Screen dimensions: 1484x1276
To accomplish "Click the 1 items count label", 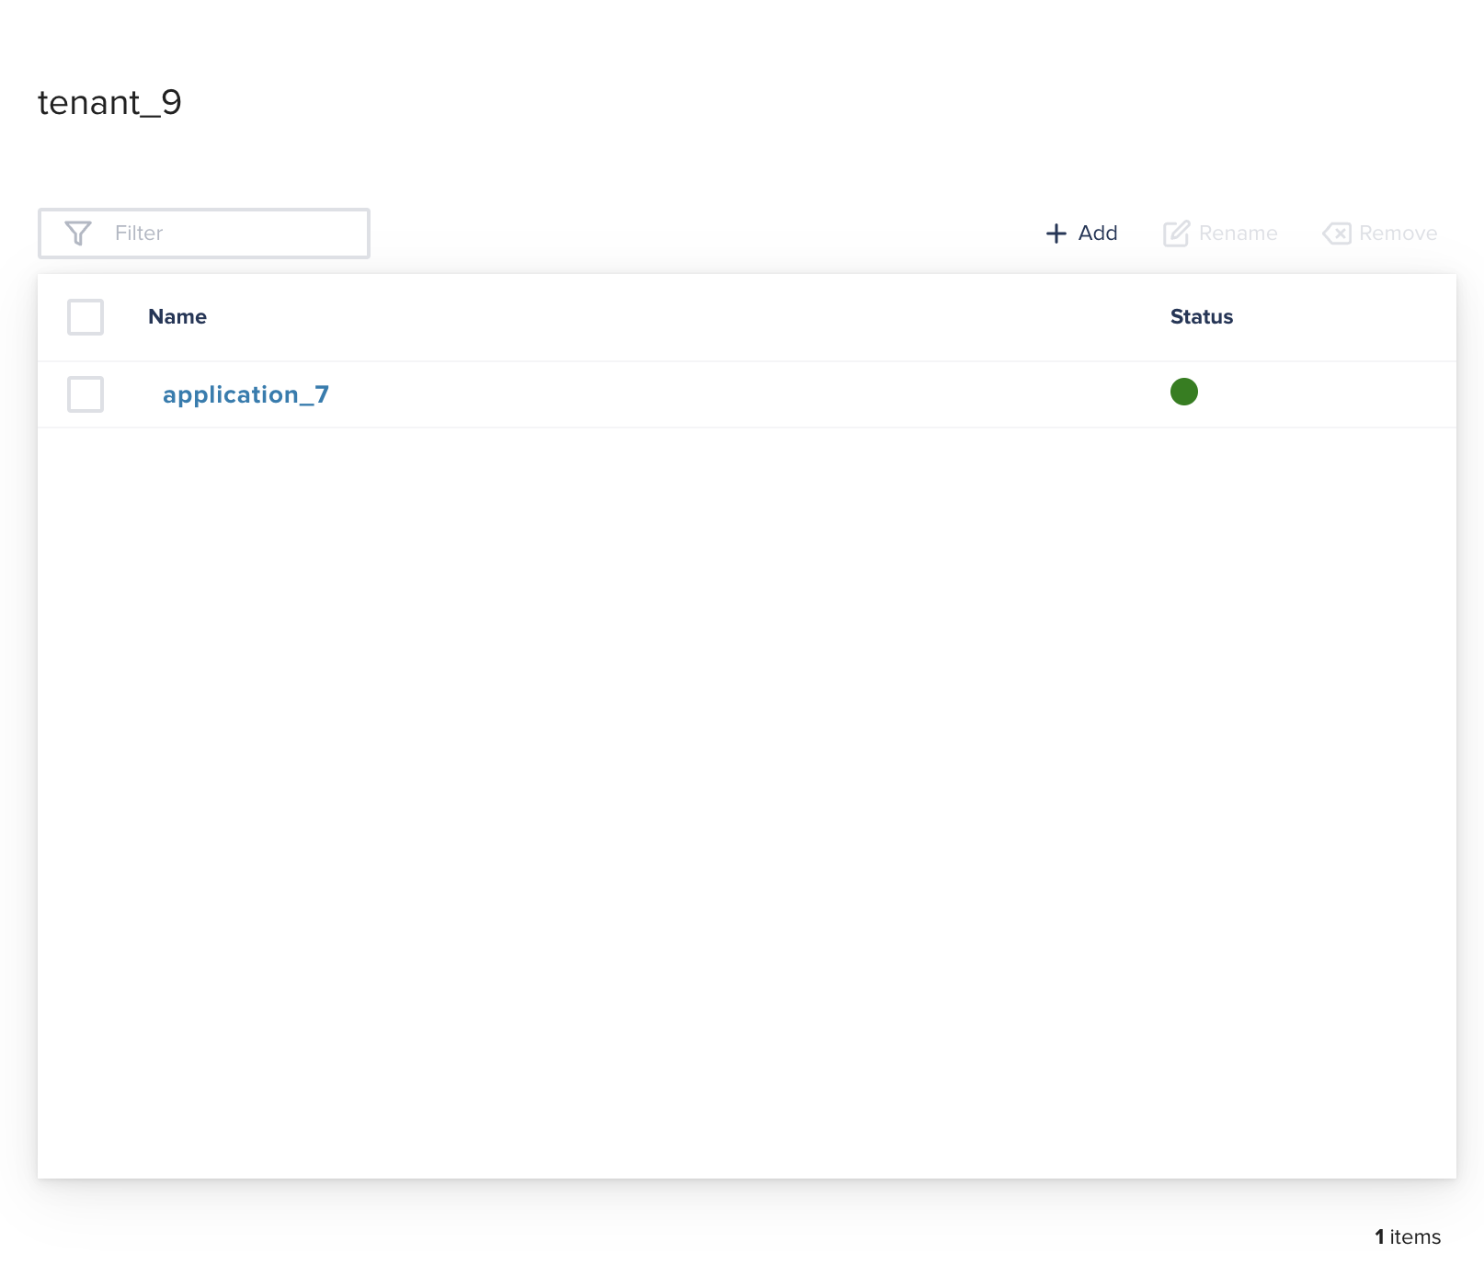I will 1407,1236.
